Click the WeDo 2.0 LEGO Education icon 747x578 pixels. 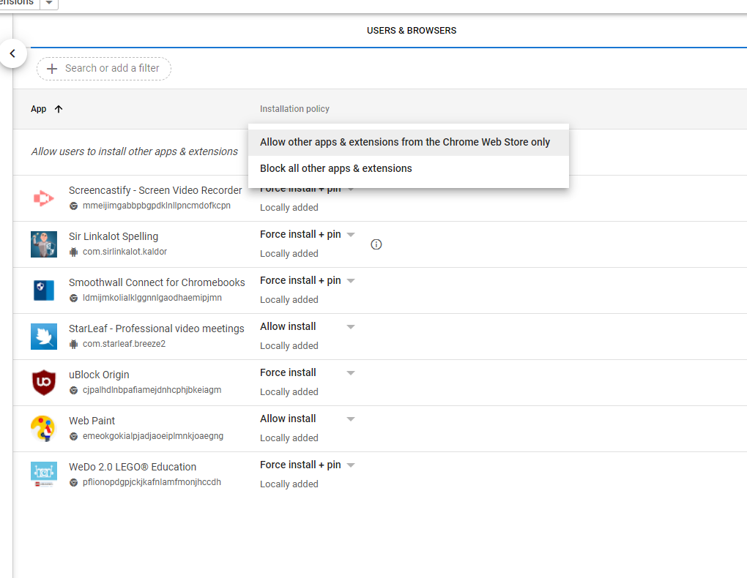point(44,474)
